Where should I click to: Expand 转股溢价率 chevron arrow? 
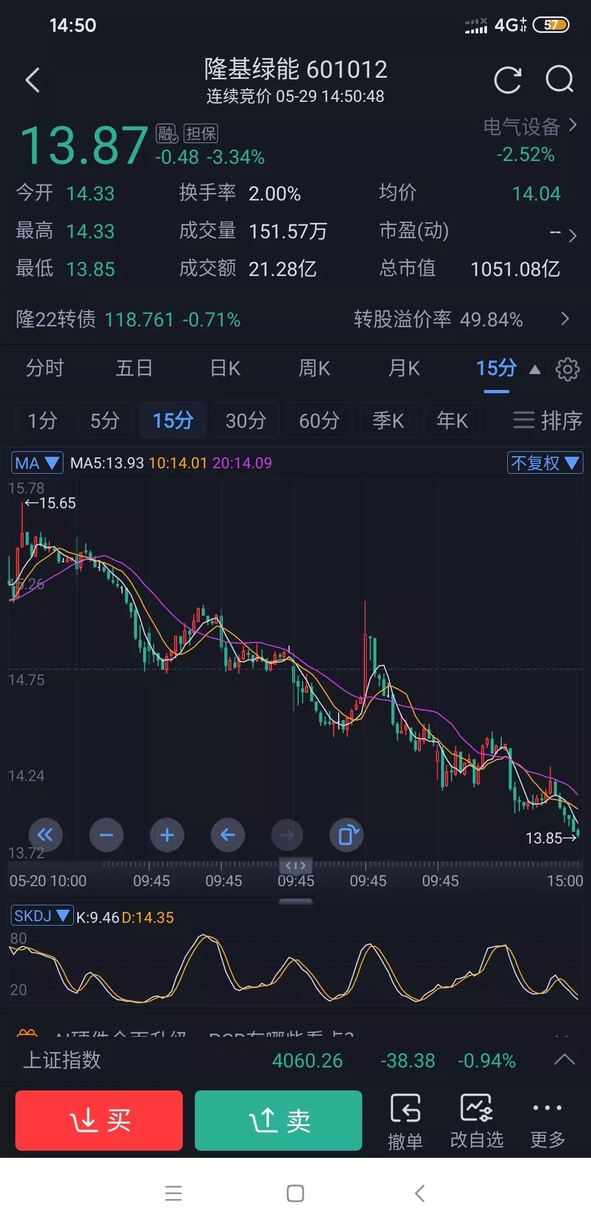click(566, 319)
